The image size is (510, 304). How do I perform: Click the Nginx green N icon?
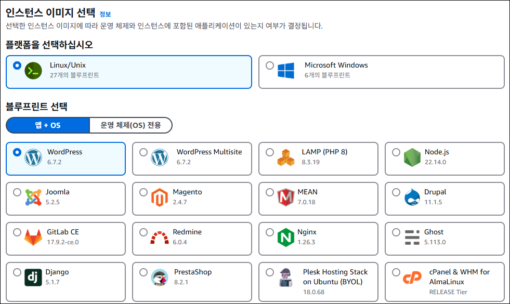click(x=286, y=237)
